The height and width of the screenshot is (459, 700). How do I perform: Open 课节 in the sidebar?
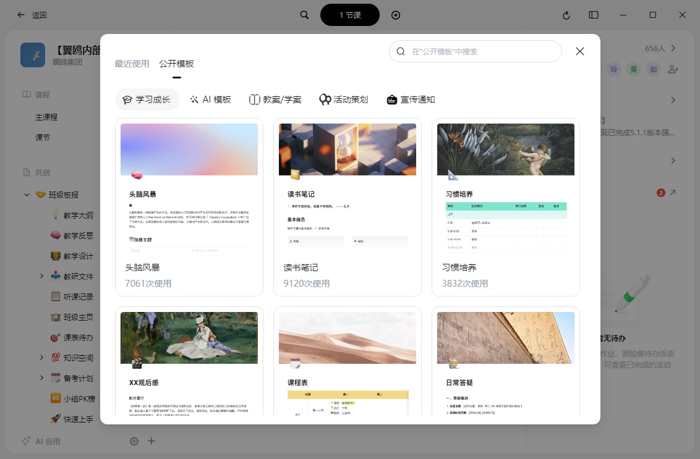point(43,137)
